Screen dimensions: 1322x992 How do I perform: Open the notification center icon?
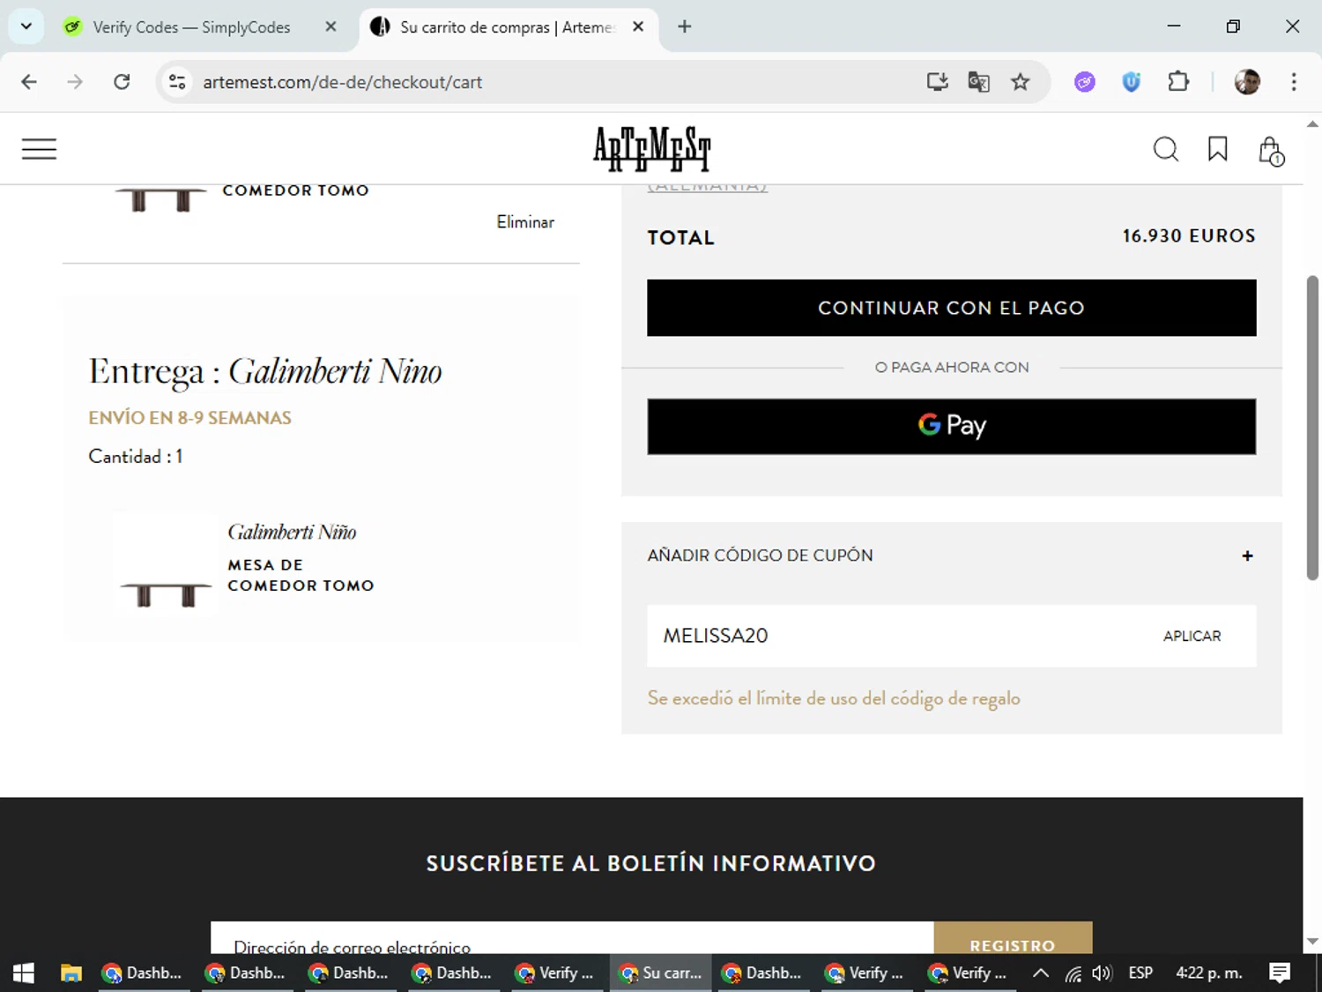[x=1280, y=973]
